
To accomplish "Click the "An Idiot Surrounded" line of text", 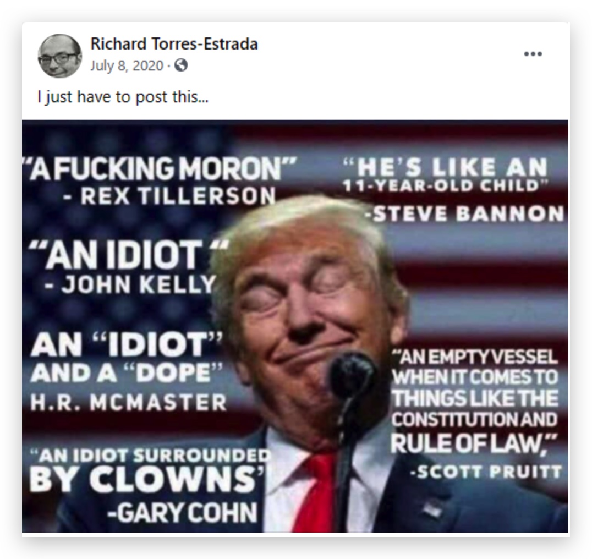I will click(150, 456).
